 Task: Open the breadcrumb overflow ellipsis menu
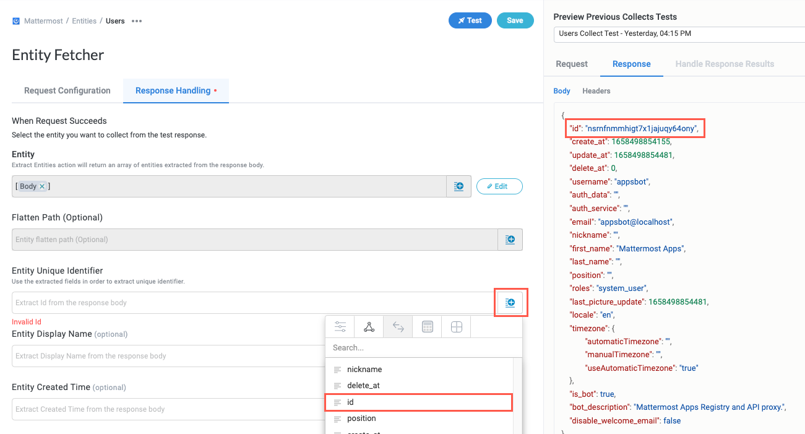coord(137,20)
